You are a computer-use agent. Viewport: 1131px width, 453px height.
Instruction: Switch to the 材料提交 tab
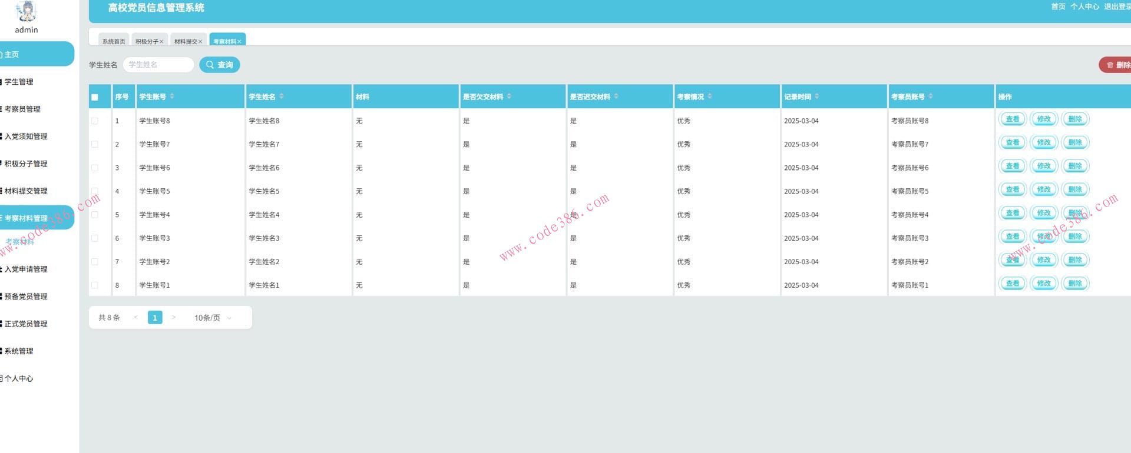186,41
